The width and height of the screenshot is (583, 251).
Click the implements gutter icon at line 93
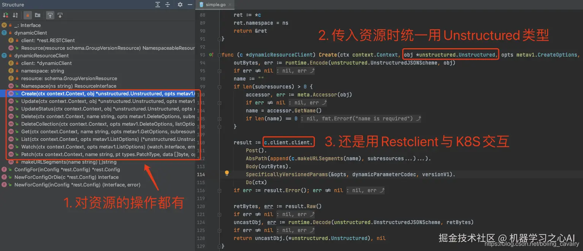click(211, 55)
